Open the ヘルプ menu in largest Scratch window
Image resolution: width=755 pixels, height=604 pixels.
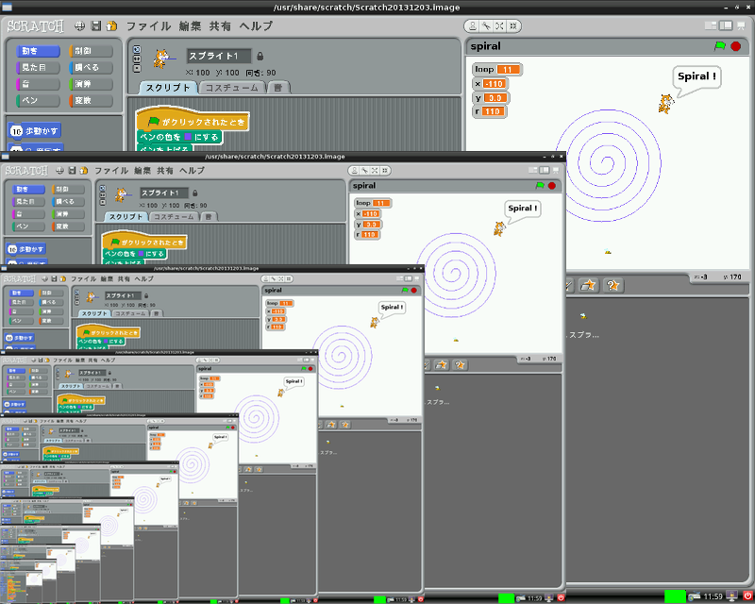[x=256, y=26]
